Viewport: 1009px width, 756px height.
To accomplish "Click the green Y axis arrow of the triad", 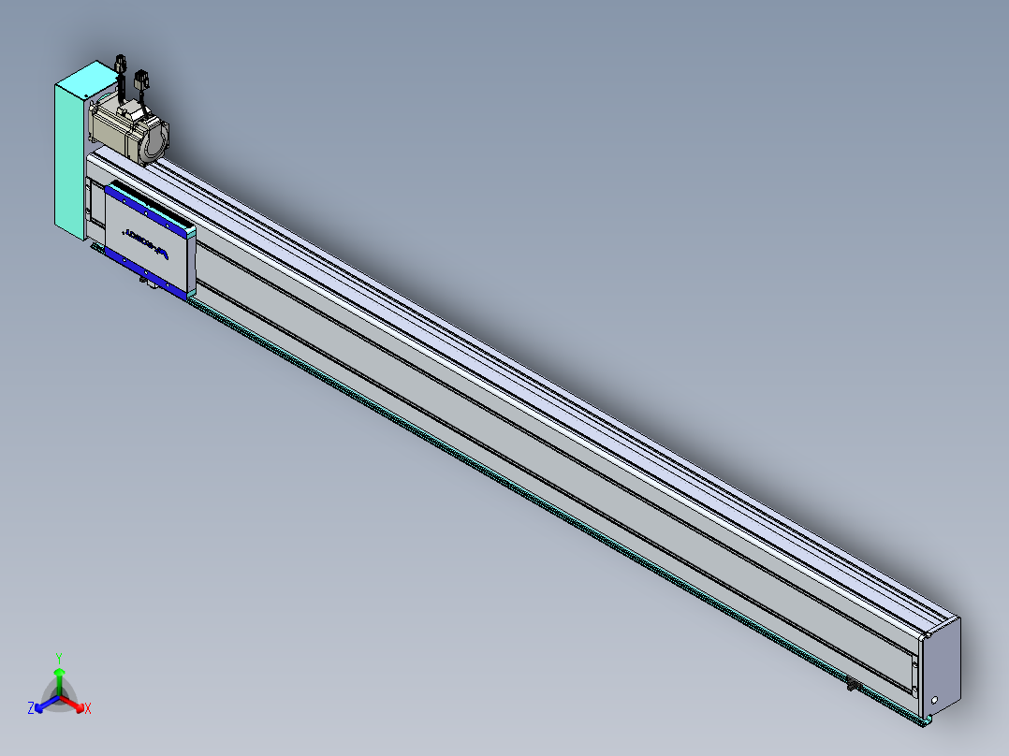I will tap(59, 680).
